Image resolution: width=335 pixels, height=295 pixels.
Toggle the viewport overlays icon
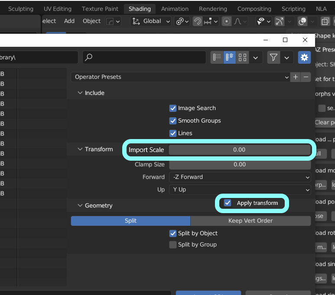pyautogui.click(x=302, y=21)
